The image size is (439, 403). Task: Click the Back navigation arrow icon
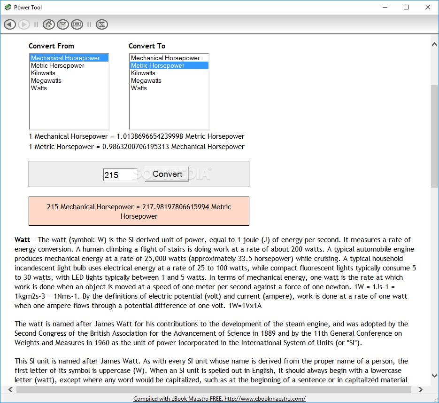click(x=10, y=24)
